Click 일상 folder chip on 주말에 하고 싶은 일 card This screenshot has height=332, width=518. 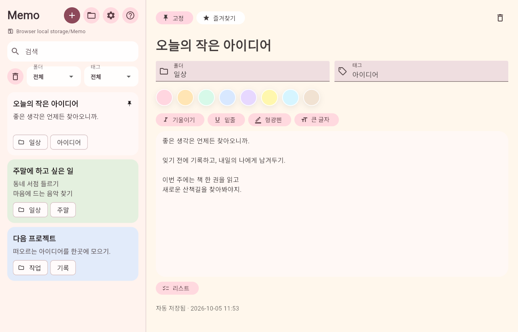[x=30, y=210]
